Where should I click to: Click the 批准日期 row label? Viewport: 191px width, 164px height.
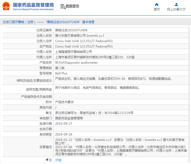46,124
